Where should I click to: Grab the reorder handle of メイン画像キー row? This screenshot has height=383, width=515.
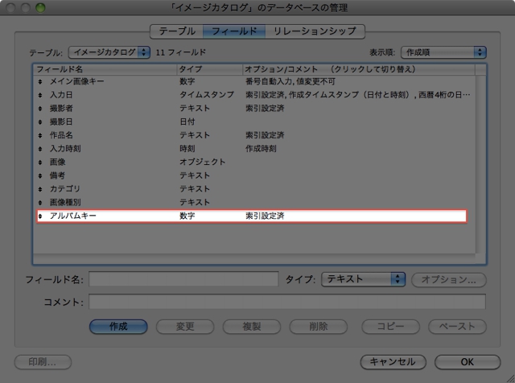click(40, 82)
